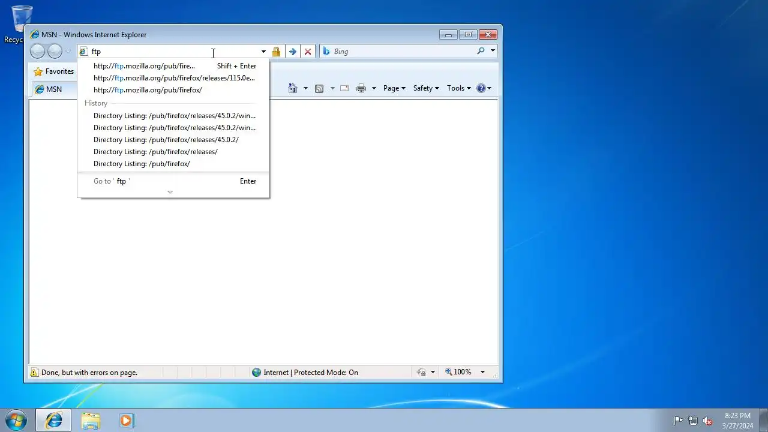Select history entry Directory Listing: /pub/firefox/releases/
Screen dimensions: 768x432
click(173, 152)
